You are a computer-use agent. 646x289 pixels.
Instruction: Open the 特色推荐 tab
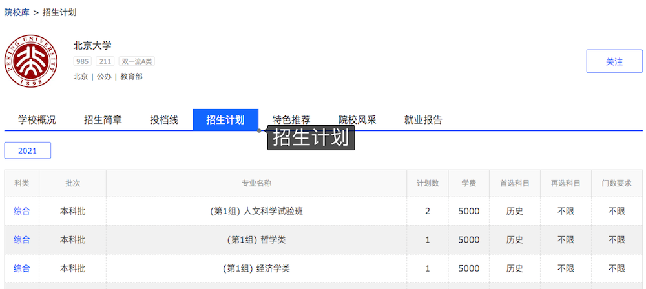tap(291, 119)
